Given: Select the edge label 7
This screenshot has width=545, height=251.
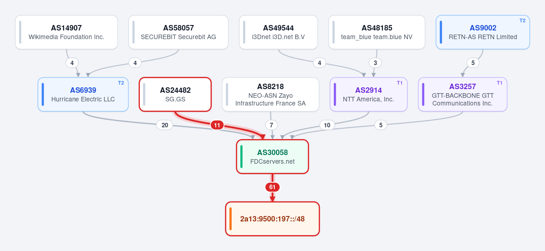Looking at the screenshot, I should coord(271,125).
